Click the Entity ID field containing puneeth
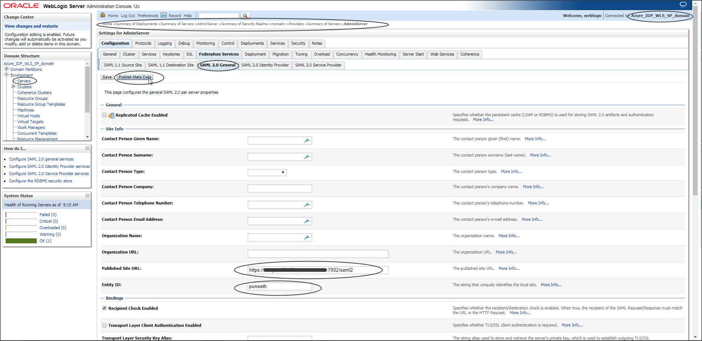 [x=280, y=287]
